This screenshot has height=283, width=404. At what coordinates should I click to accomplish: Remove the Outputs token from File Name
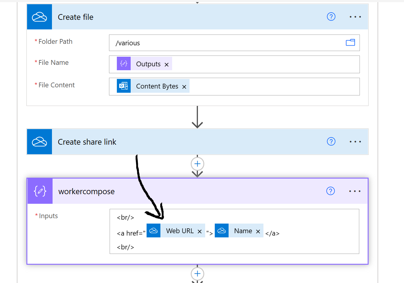click(x=167, y=65)
